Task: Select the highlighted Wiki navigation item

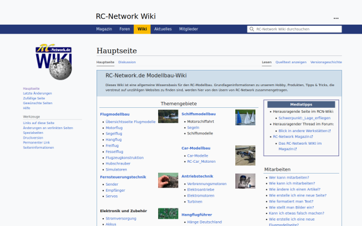Action: 142,29
